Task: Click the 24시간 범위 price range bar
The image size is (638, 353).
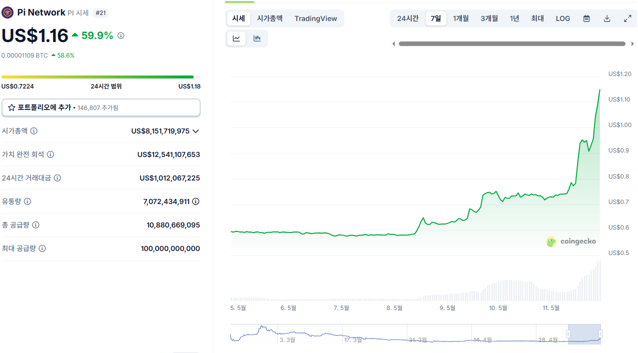Action: tap(101, 77)
